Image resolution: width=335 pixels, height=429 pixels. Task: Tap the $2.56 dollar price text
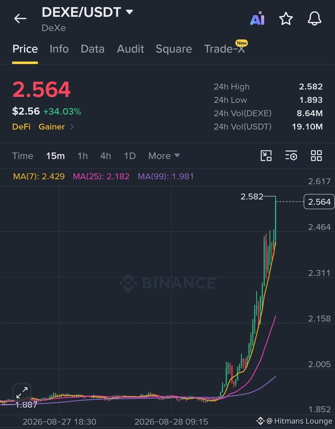point(26,111)
